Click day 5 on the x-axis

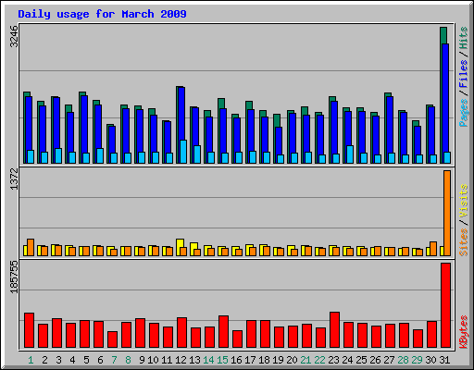click(x=86, y=360)
